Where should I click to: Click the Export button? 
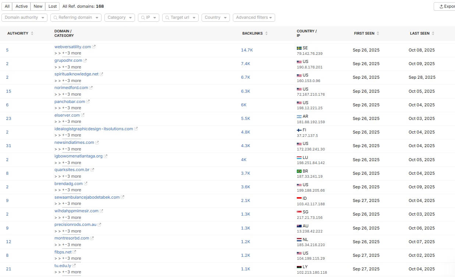click(445, 6)
